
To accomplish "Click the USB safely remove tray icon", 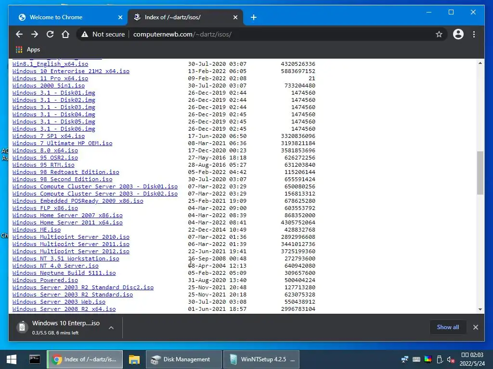I will (x=440, y=359).
